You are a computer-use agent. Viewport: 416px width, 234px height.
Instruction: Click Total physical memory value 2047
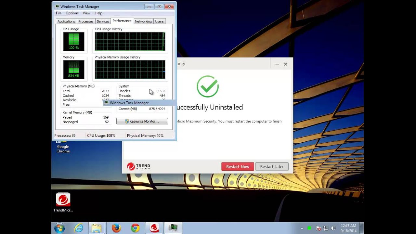(x=105, y=91)
